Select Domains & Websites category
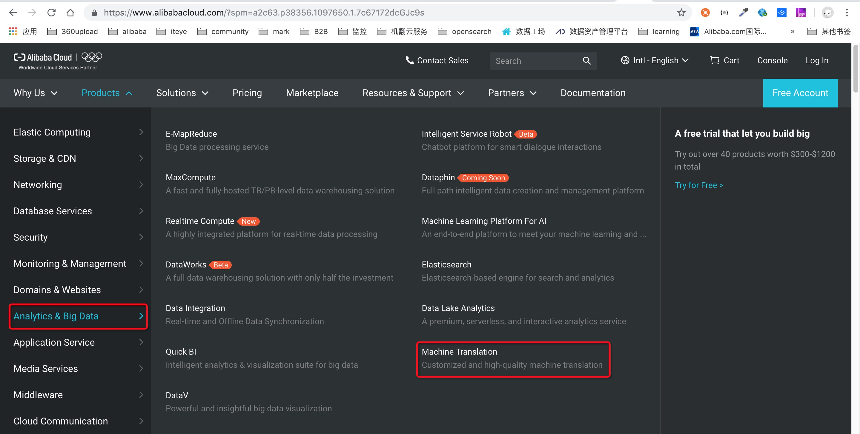The height and width of the screenshot is (434, 860). 79,290
